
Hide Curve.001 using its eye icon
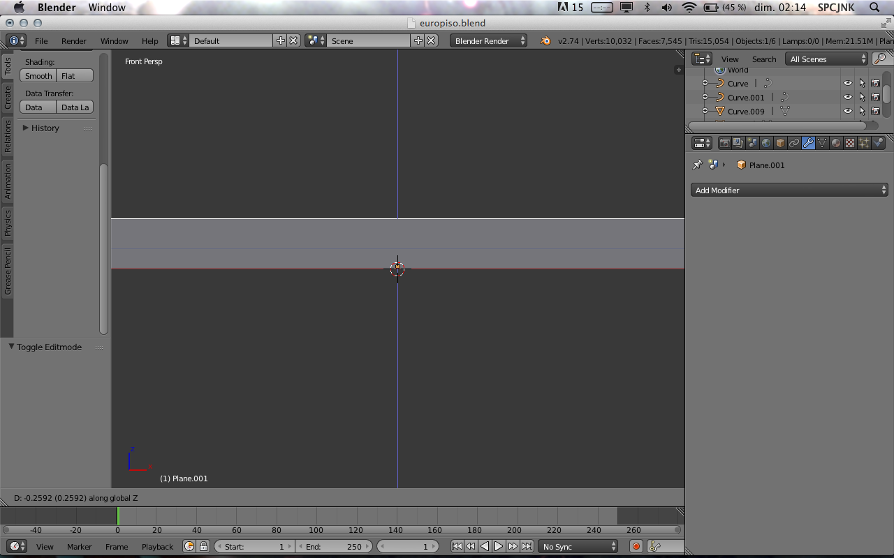847,98
